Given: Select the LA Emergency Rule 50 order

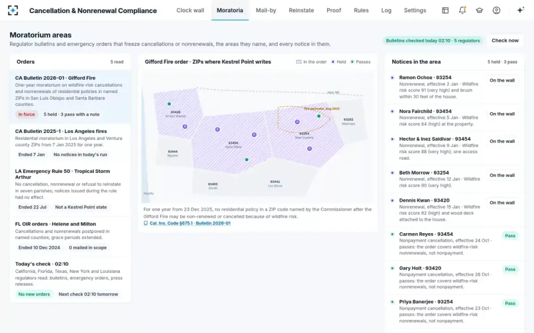Looking at the screenshot, I should [70, 190].
